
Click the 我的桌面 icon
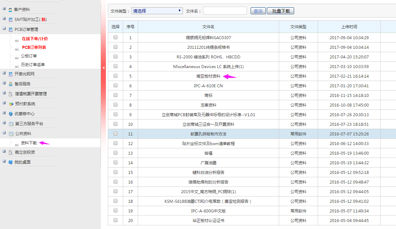click(11, 162)
